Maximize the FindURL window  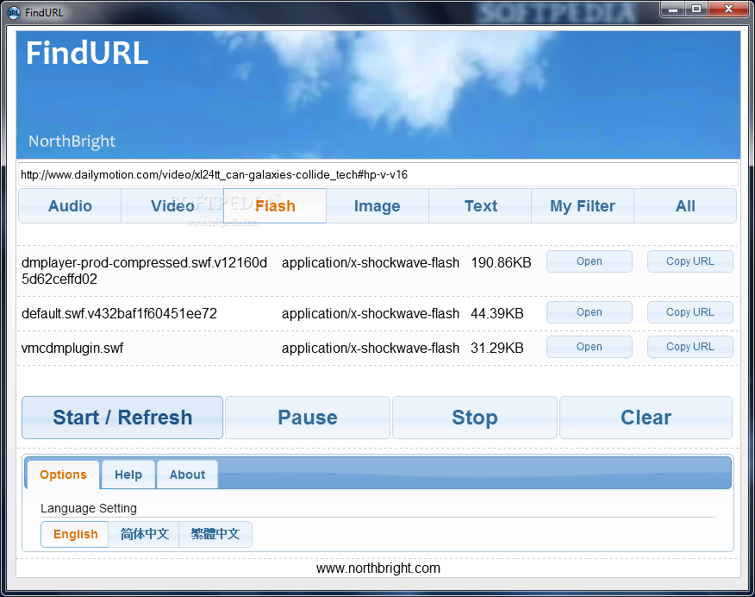pyautogui.click(x=696, y=9)
